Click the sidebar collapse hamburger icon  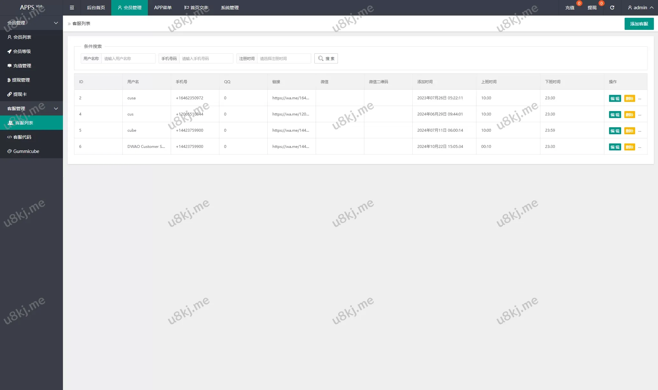72,8
